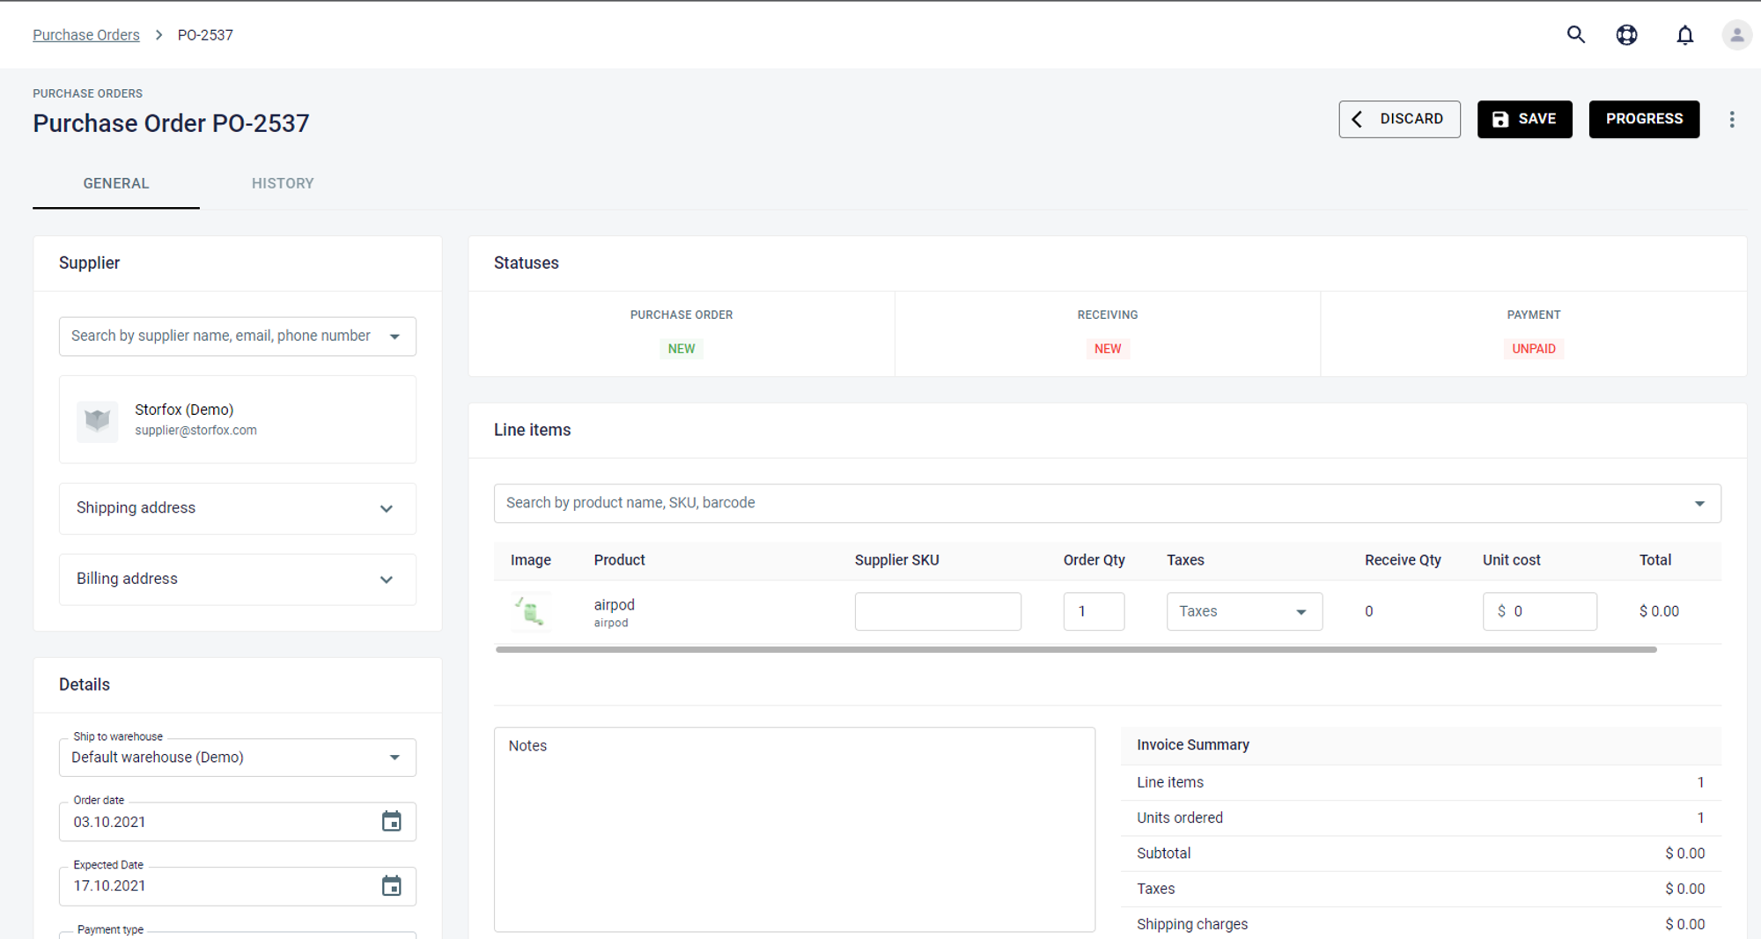Click the Discard button
Image resolution: width=1761 pixels, height=939 pixels.
click(x=1399, y=119)
